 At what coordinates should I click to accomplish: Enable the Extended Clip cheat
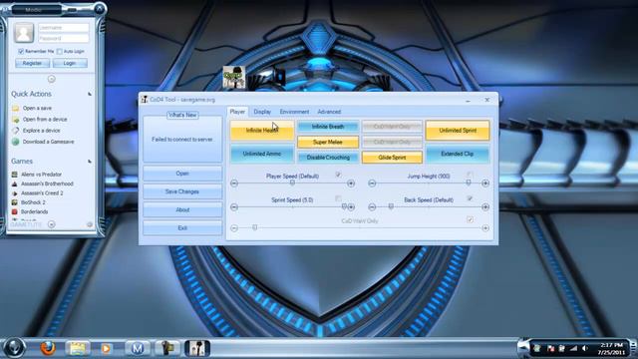click(458, 154)
